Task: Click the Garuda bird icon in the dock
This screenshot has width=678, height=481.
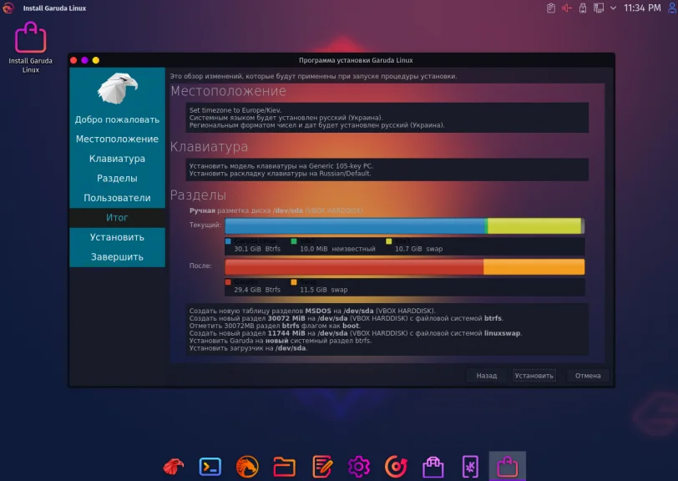Action: pyautogui.click(x=173, y=466)
